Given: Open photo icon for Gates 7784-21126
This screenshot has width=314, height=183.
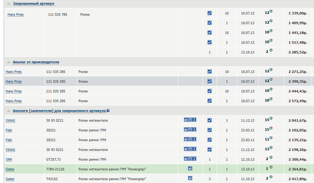Looking at the screenshot, I should [x=190, y=168].
